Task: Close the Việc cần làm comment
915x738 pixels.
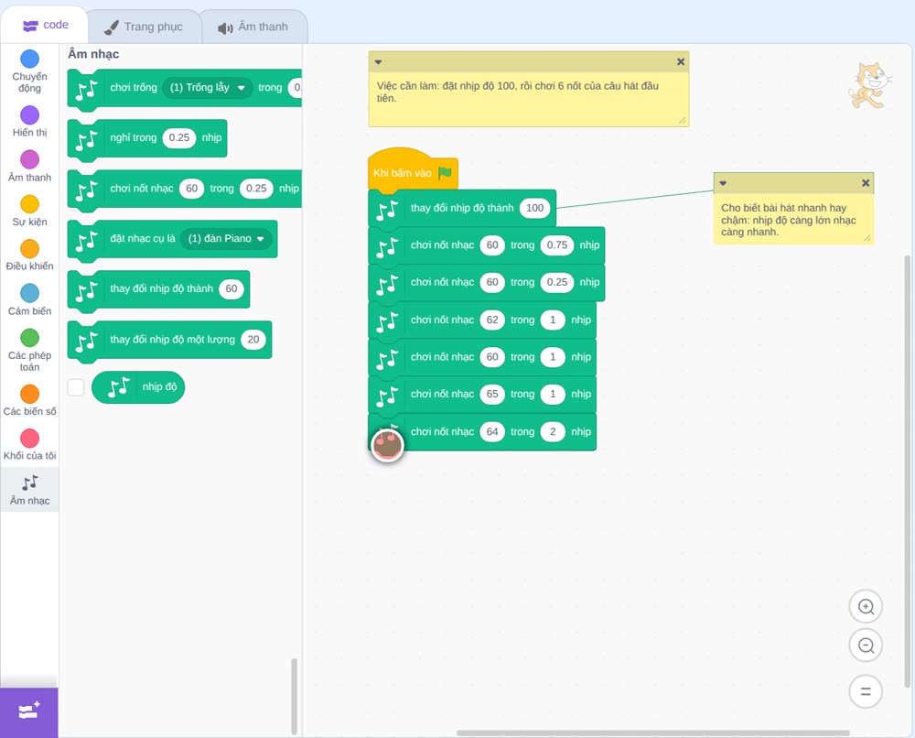Action: (681, 62)
